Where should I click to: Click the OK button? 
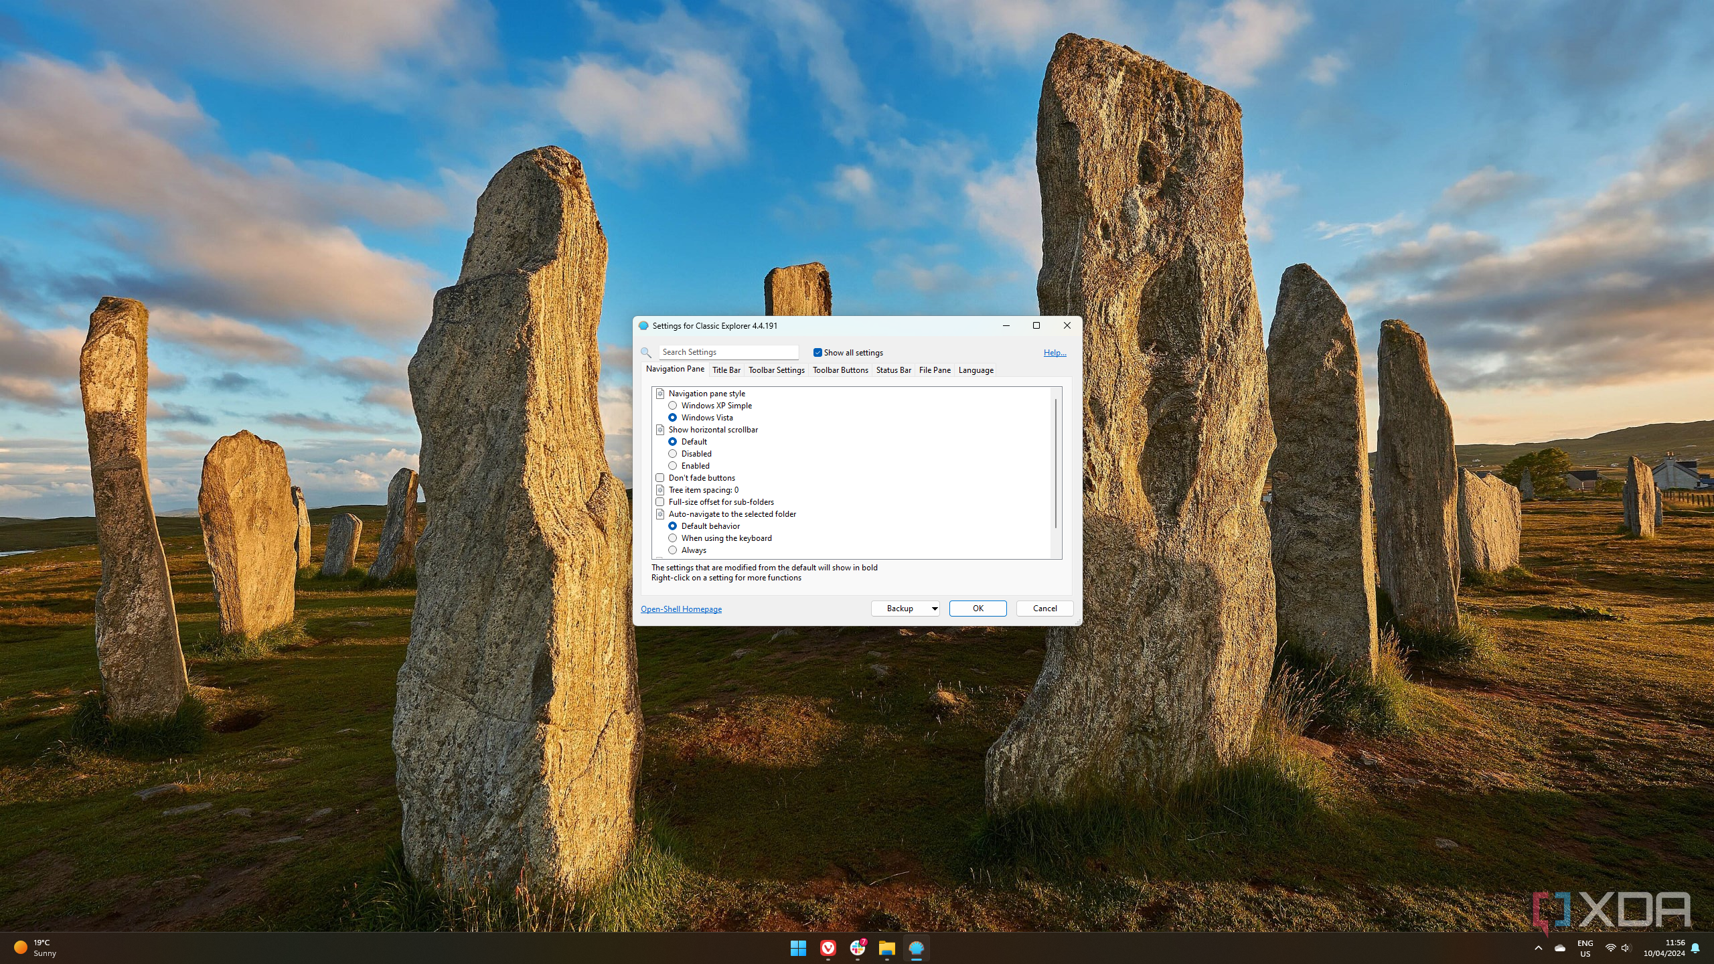click(x=978, y=609)
